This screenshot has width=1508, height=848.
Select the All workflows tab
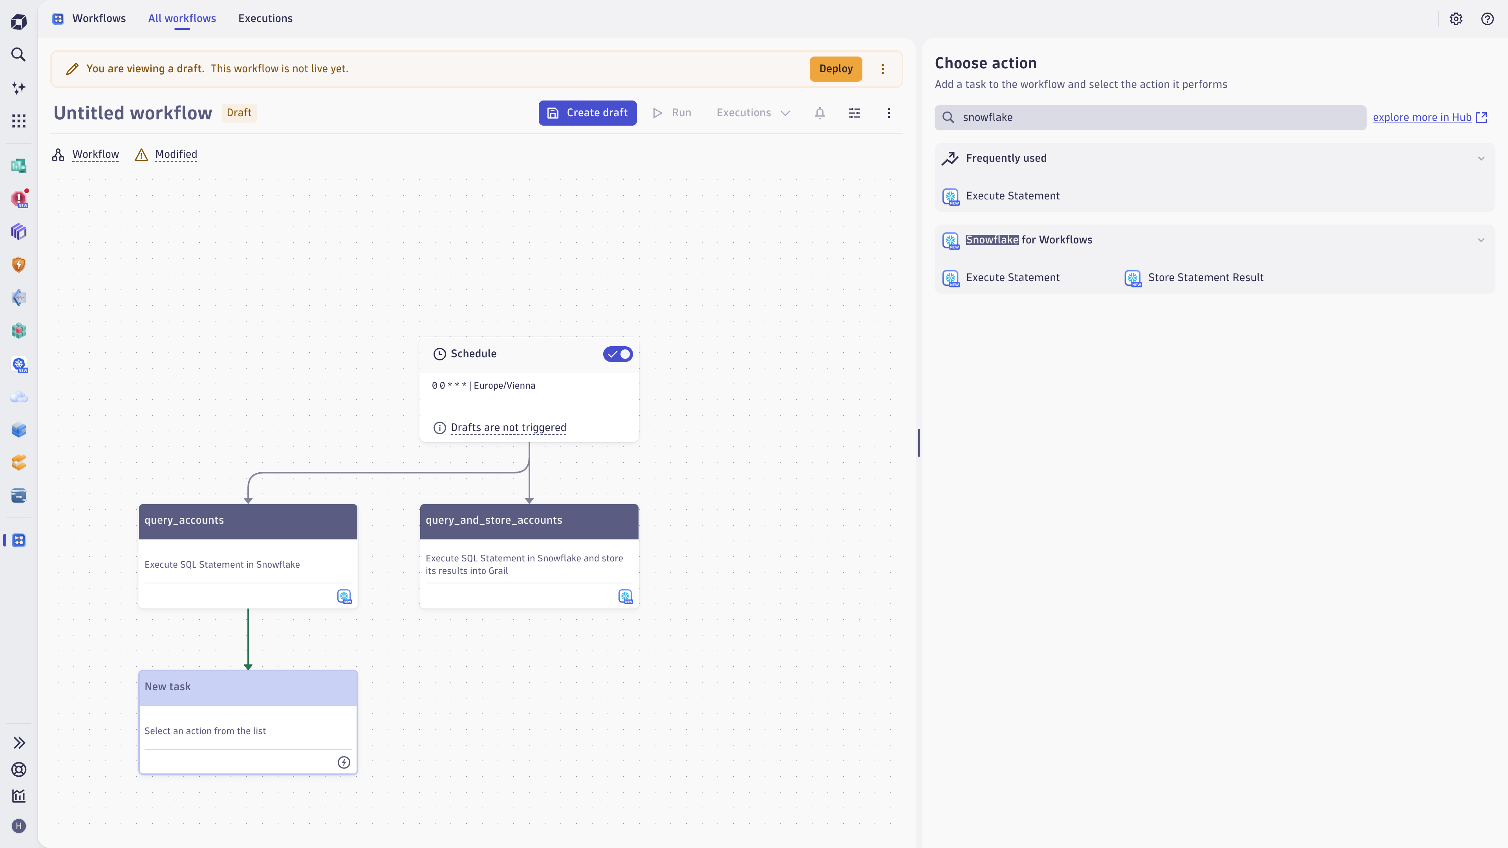click(181, 18)
